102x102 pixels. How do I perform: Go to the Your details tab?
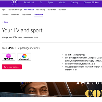click(x=62, y=10)
